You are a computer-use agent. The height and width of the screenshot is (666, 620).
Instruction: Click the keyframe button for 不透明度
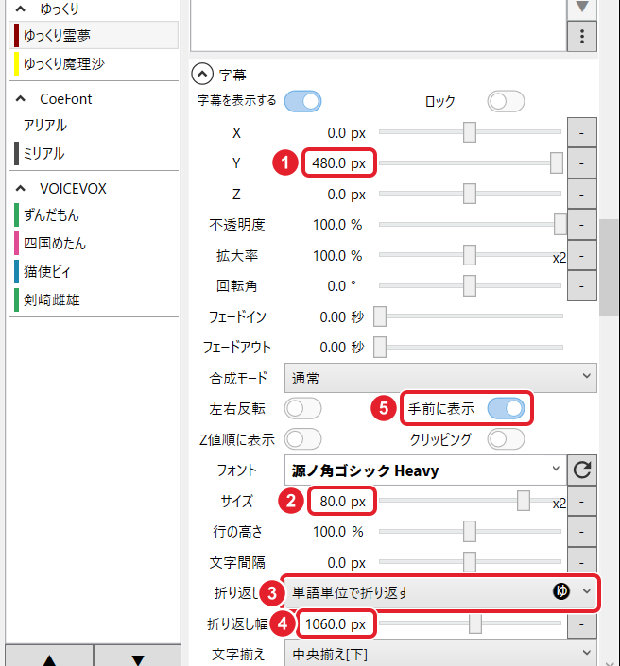pos(582,225)
